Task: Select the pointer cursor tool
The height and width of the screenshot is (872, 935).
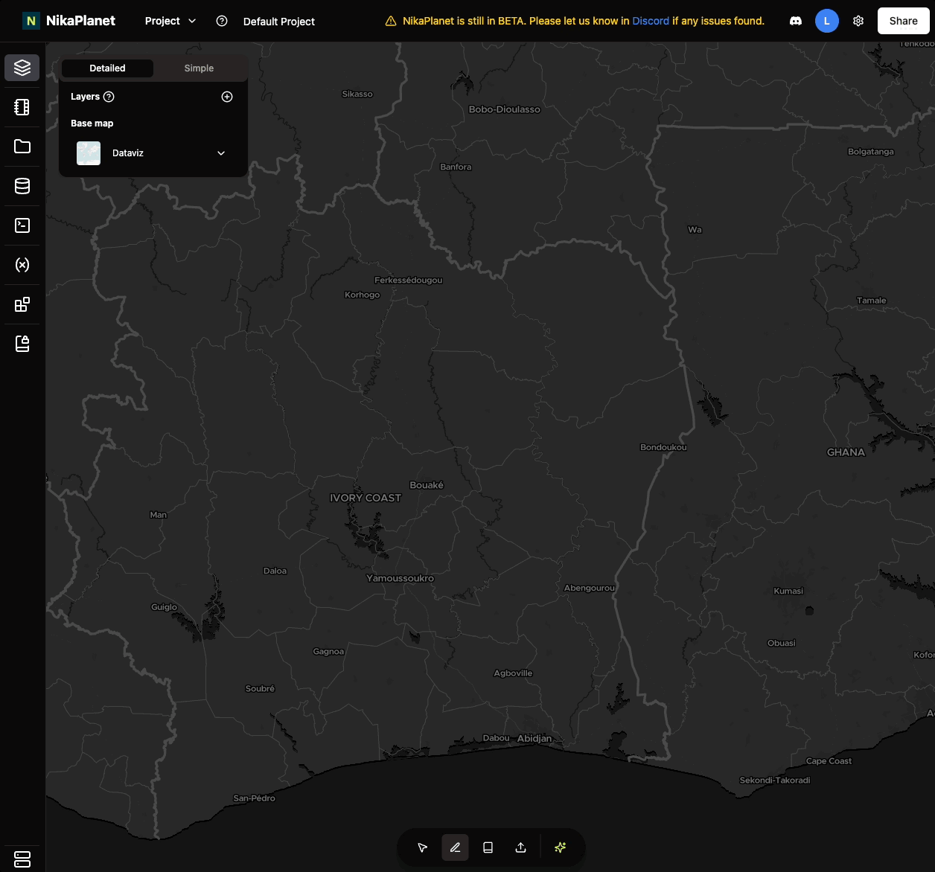Action: (422, 847)
